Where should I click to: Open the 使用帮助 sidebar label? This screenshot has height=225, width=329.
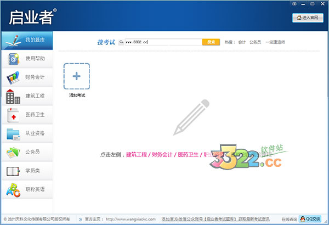[35, 58]
